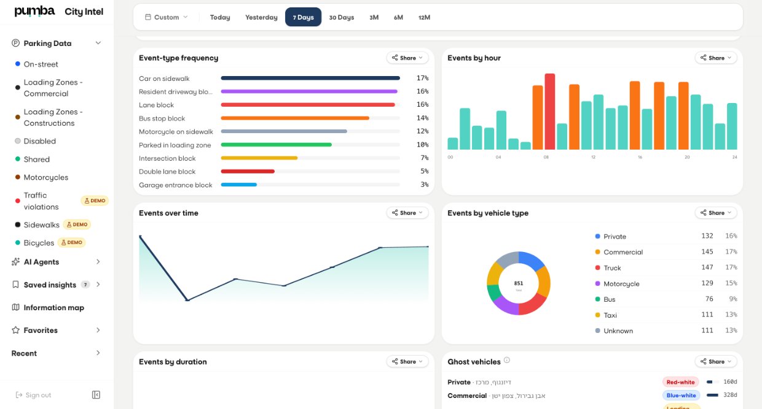Click the Private legend color dot
The image size is (762, 409).
(x=597, y=236)
